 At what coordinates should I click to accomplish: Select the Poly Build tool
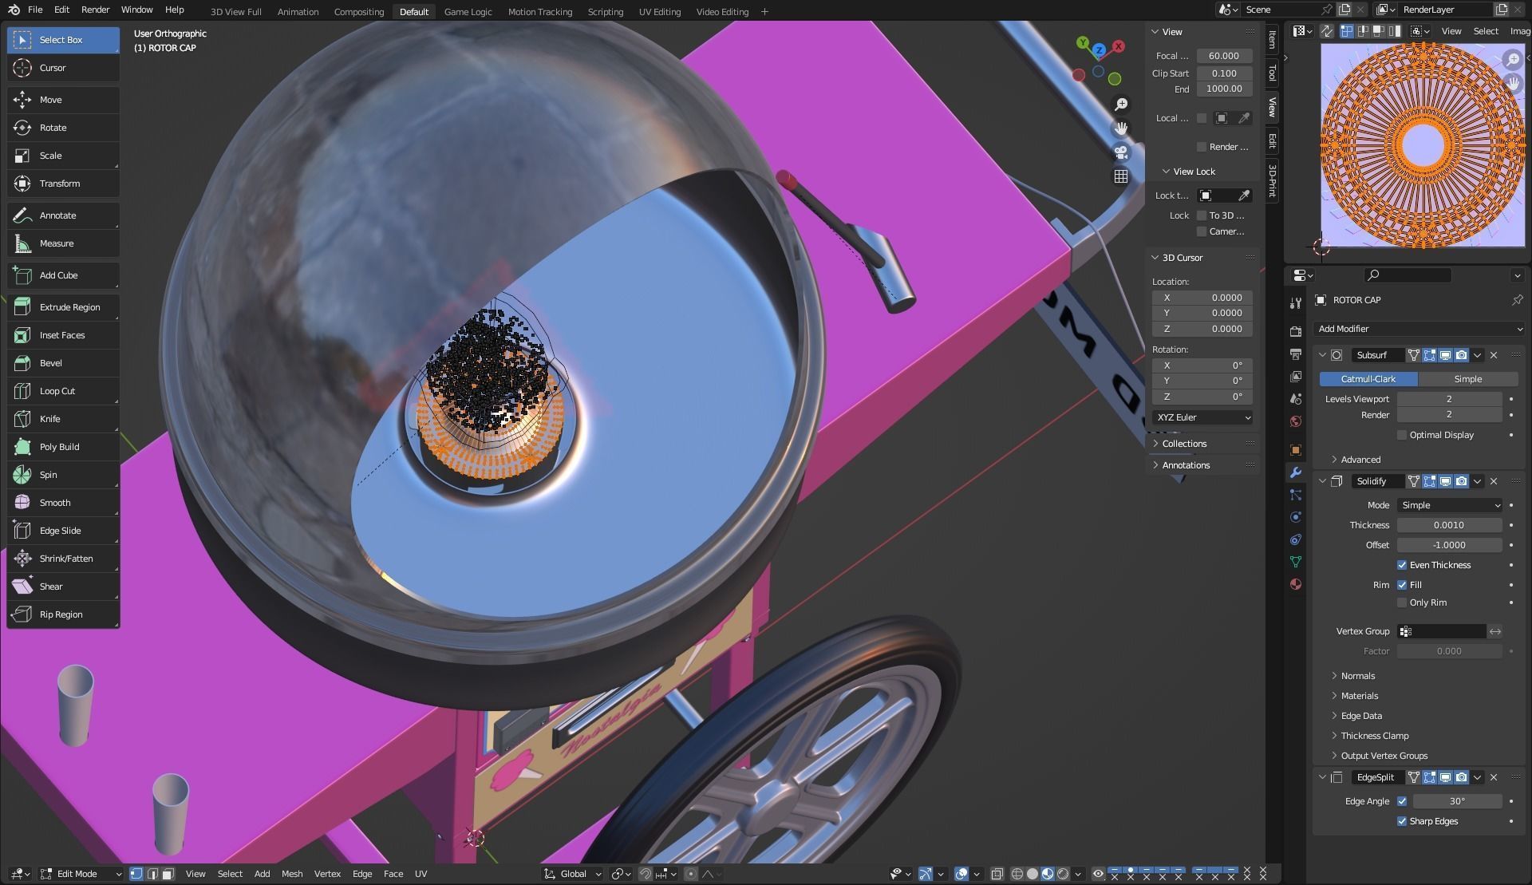click(63, 447)
